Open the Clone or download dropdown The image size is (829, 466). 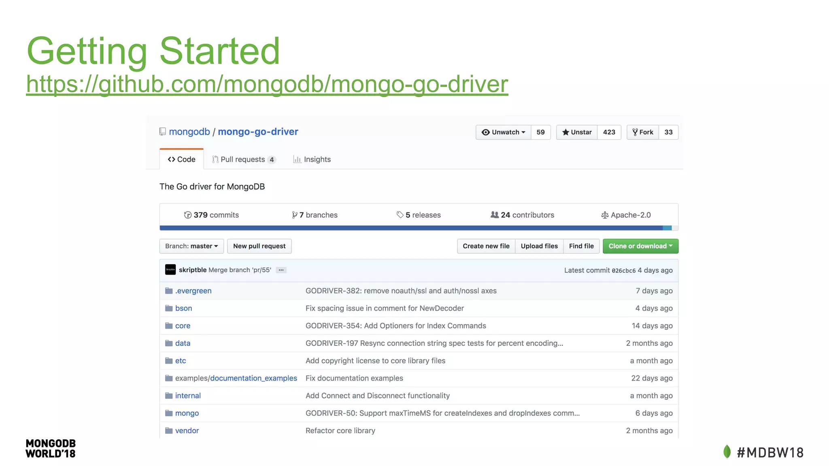tap(640, 246)
